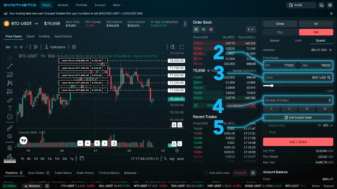Click the Close All positions button
The width and height of the screenshot is (337, 189).
point(240,173)
